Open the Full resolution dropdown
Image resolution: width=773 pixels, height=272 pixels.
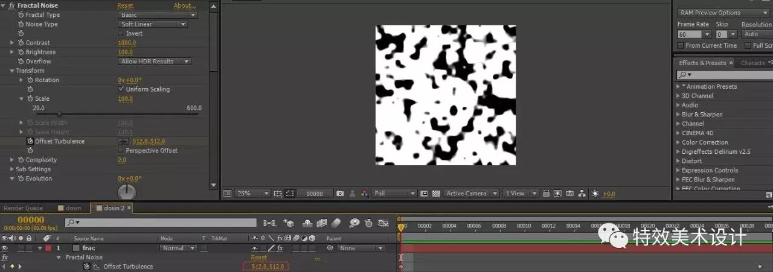395,194
